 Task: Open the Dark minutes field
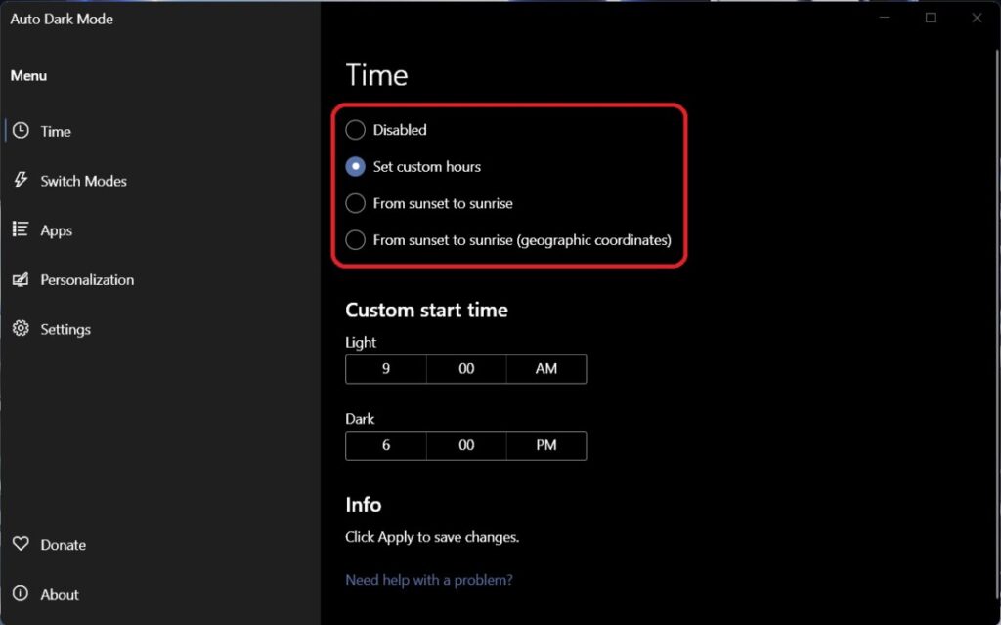(466, 445)
